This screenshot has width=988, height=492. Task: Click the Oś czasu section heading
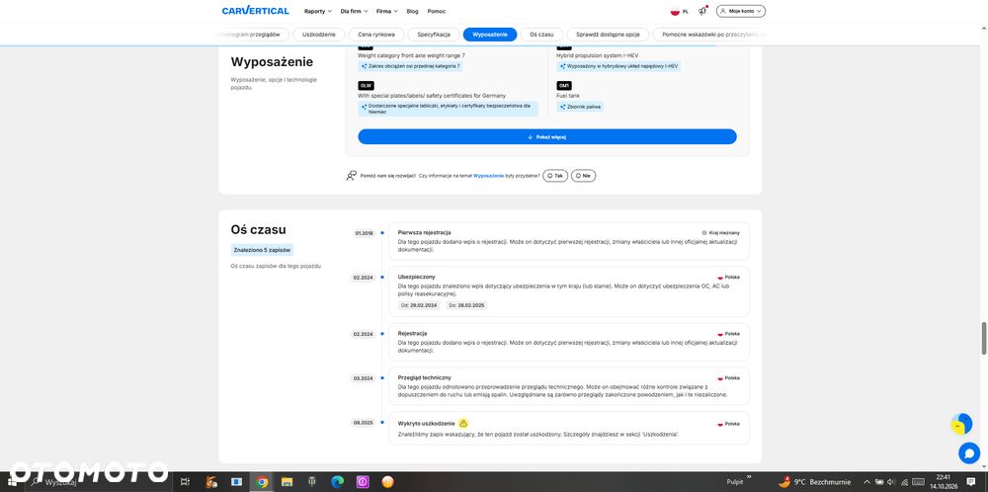(258, 230)
